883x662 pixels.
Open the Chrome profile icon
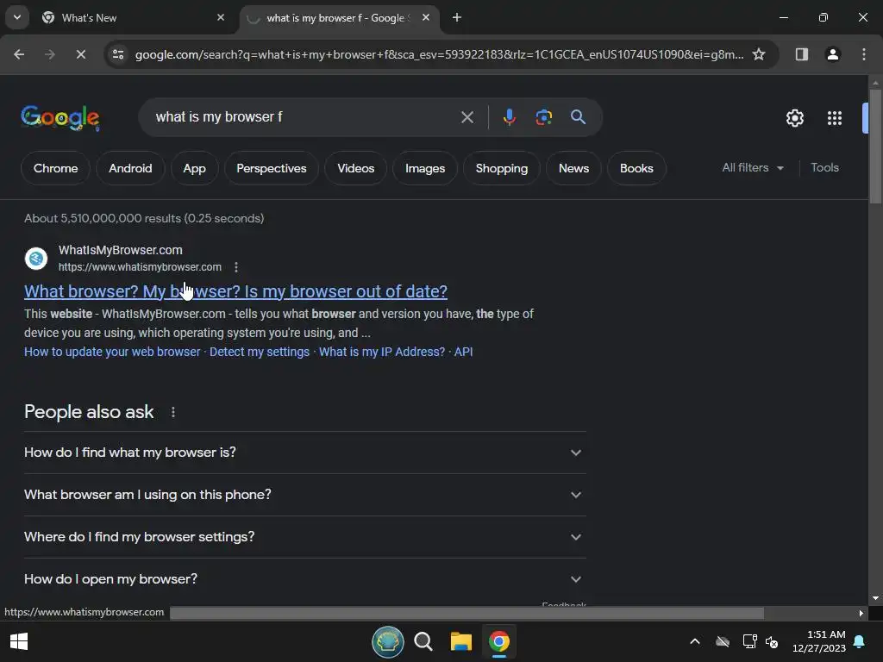click(832, 54)
